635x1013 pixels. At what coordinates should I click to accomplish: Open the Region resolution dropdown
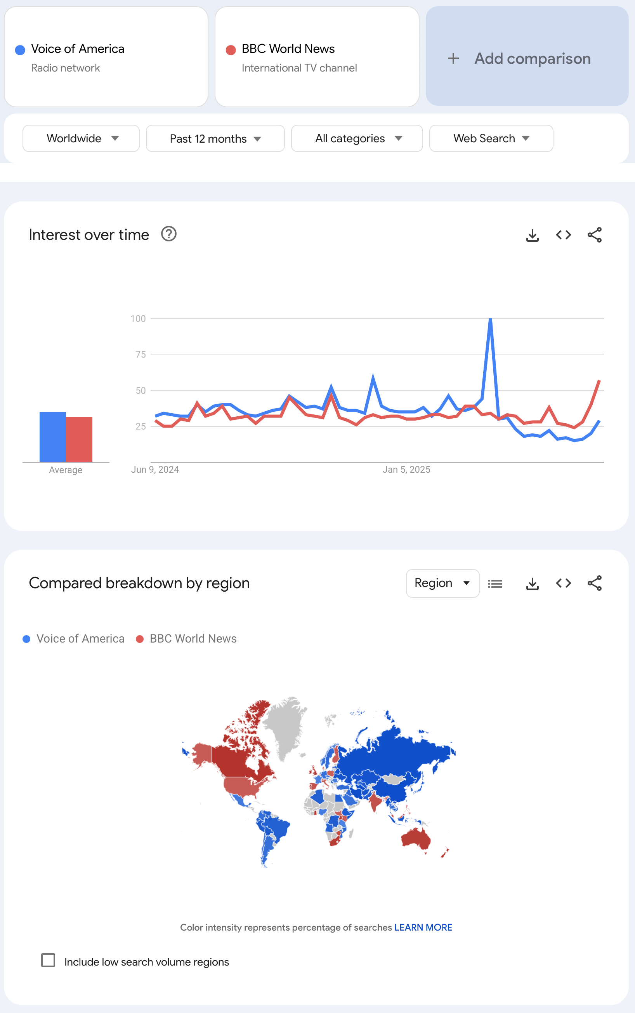442,583
